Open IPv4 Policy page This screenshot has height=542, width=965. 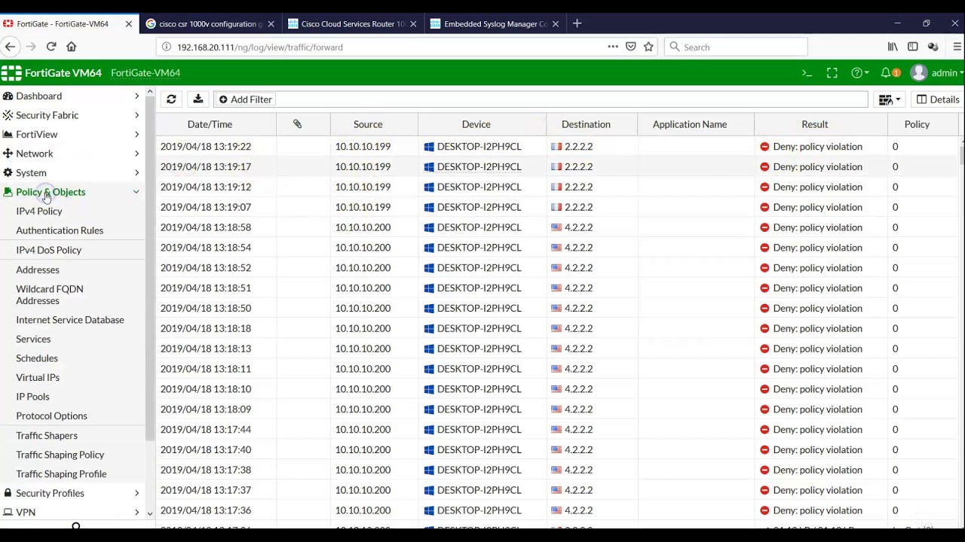click(x=39, y=212)
